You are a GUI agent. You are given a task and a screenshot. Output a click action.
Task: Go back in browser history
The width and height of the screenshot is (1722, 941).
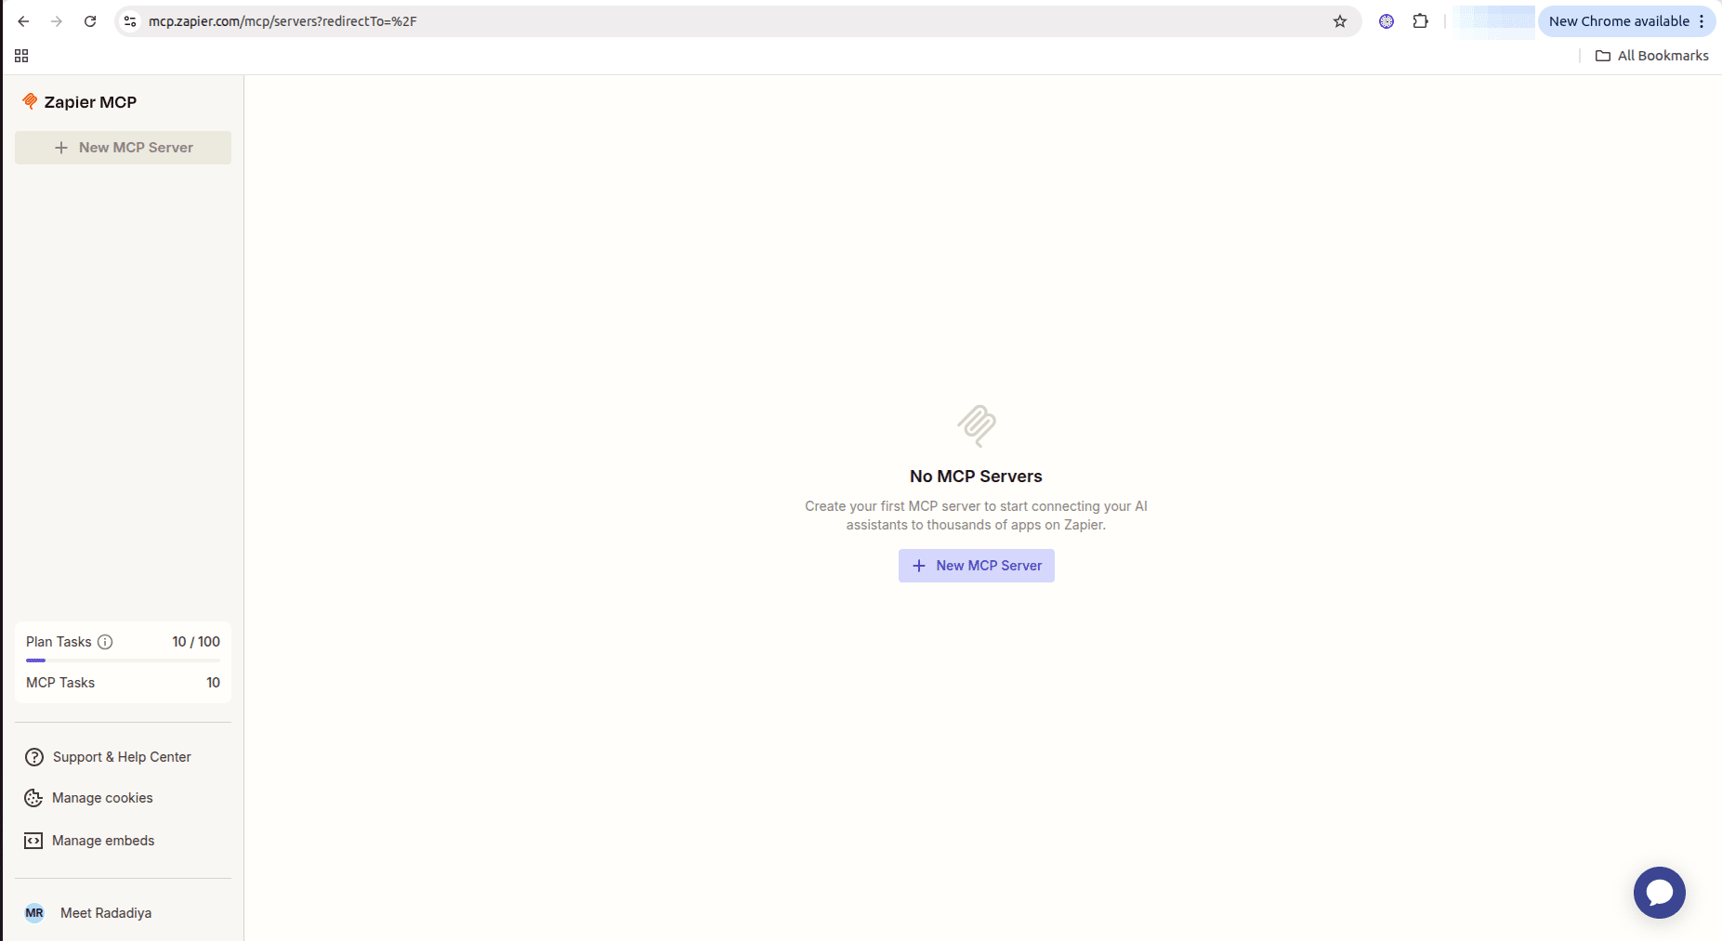[x=23, y=21]
